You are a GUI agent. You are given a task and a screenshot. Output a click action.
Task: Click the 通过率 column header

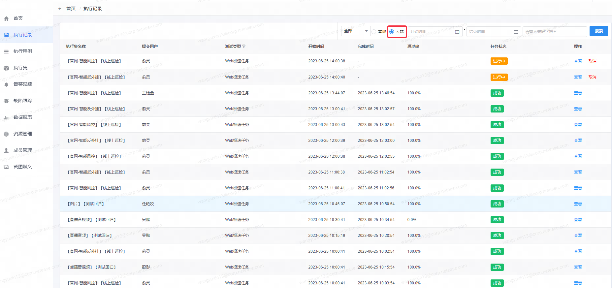(413, 47)
